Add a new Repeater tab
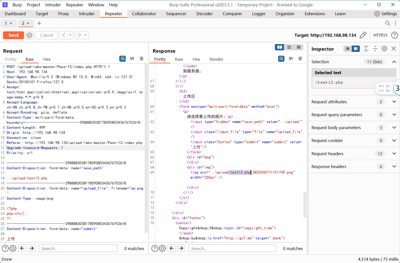The image size is (400, 263). pos(39,23)
